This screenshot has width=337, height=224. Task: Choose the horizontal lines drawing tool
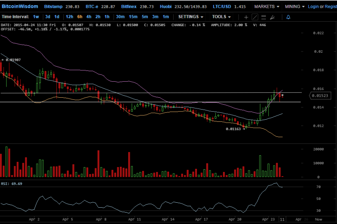[263, 17]
